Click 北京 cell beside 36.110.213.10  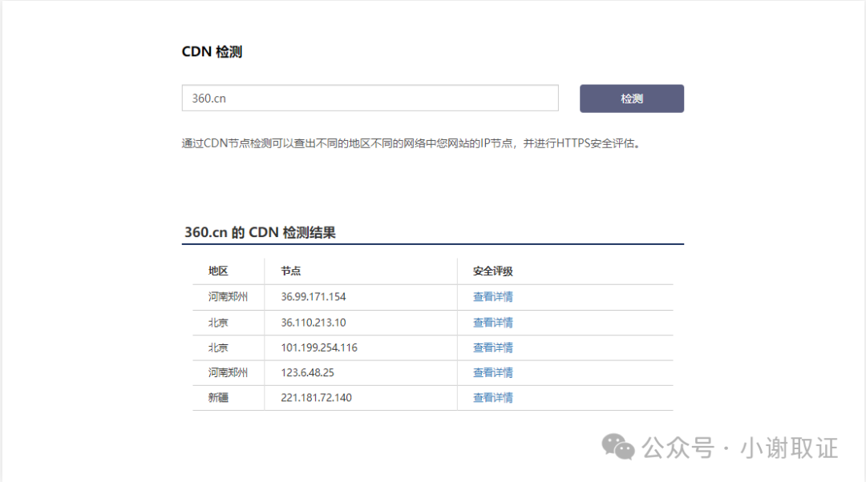tap(218, 323)
